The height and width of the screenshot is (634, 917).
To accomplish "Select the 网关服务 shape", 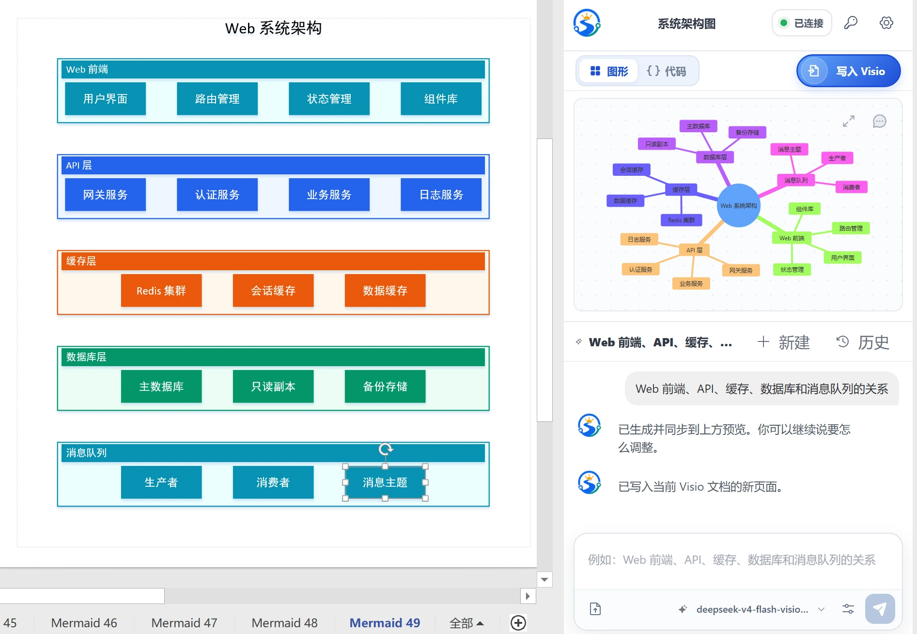I will click(105, 195).
